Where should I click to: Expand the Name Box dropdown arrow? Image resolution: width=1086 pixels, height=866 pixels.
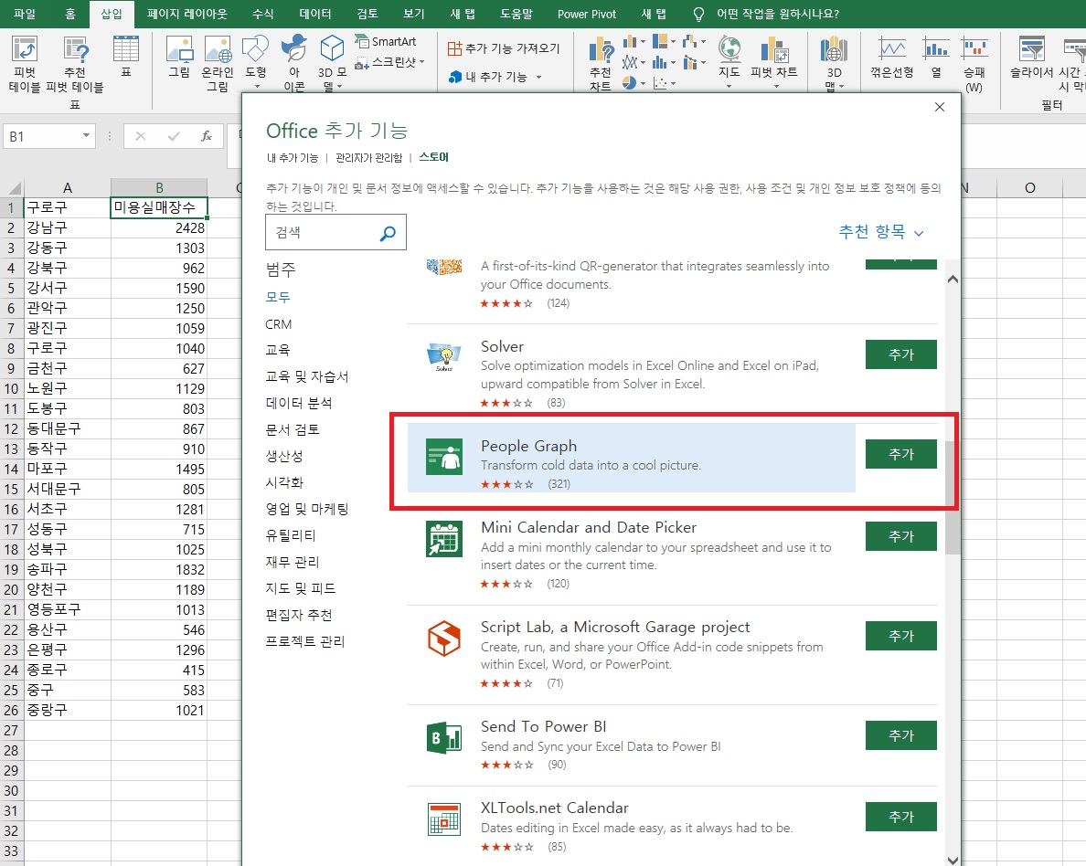pos(86,136)
